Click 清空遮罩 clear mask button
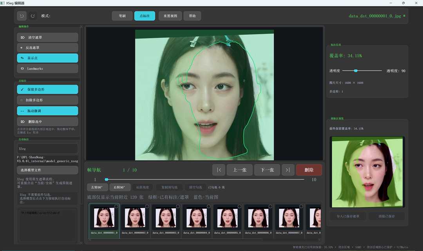Screen dimensions: 423x251 (47, 38)
